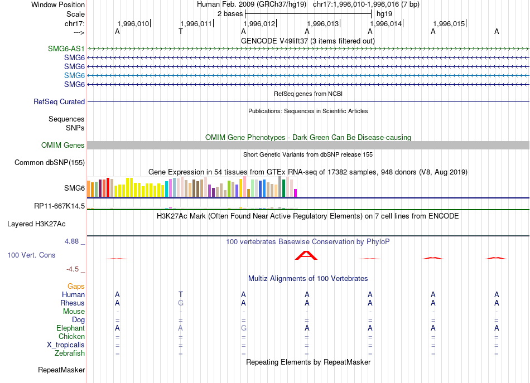This screenshot has height=383, width=530.
Task: Click the Layered H3K27Ac track label
Action: pos(36,224)
